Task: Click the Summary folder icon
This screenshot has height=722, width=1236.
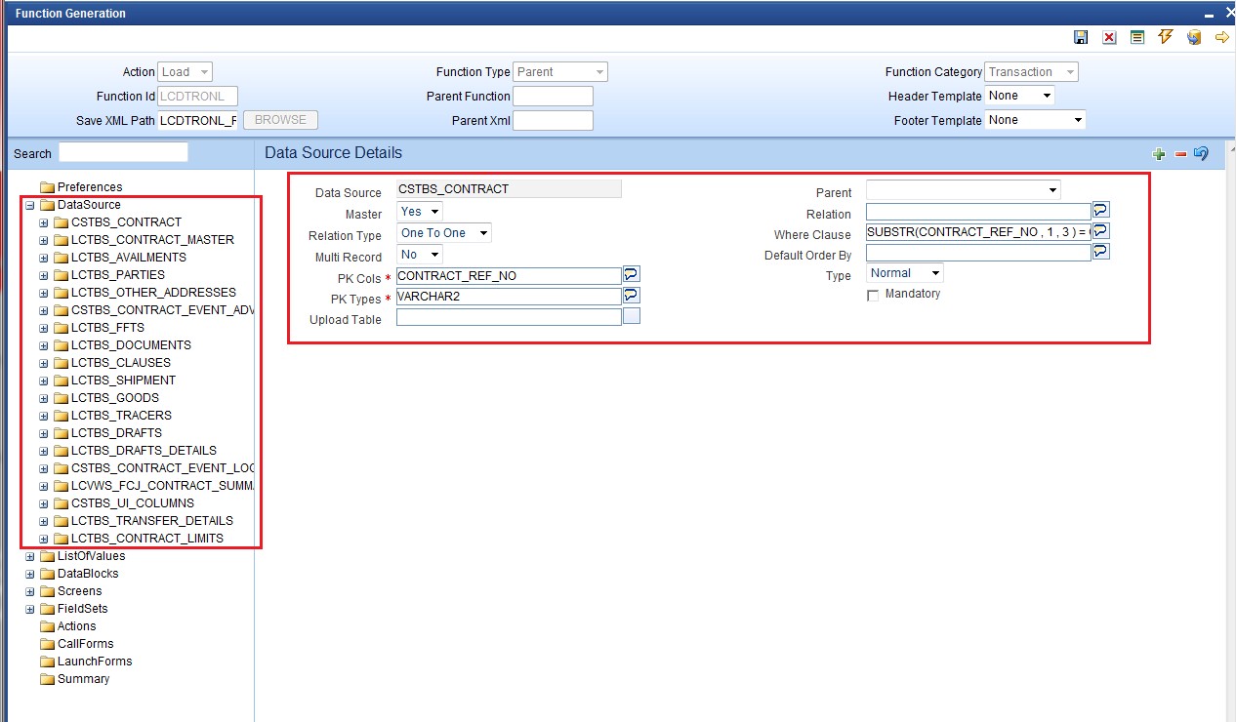Action: click(47, 679)
